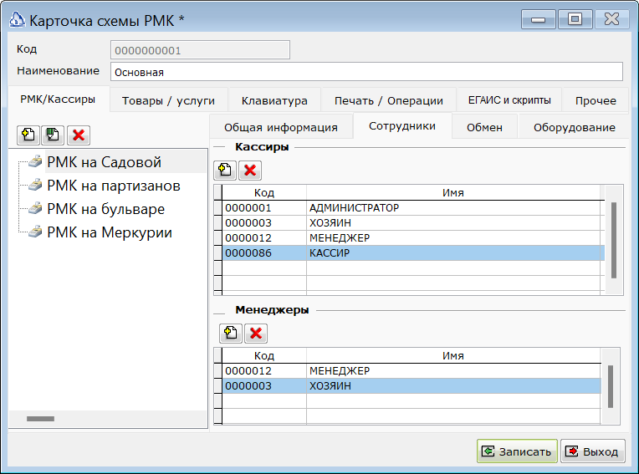
Task: Click the Наименование input field with Основная
Action: tap(366, 72)
